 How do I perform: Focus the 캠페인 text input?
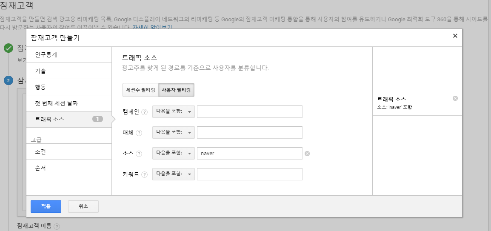point(250,112)
